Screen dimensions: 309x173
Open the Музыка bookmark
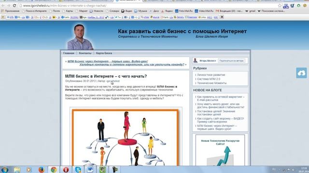point(140,11)
